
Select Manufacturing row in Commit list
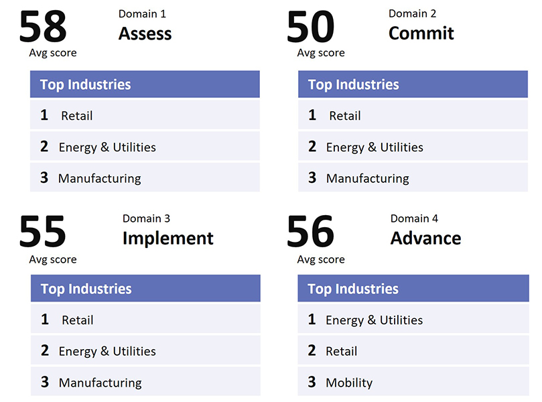click(367, 178)
